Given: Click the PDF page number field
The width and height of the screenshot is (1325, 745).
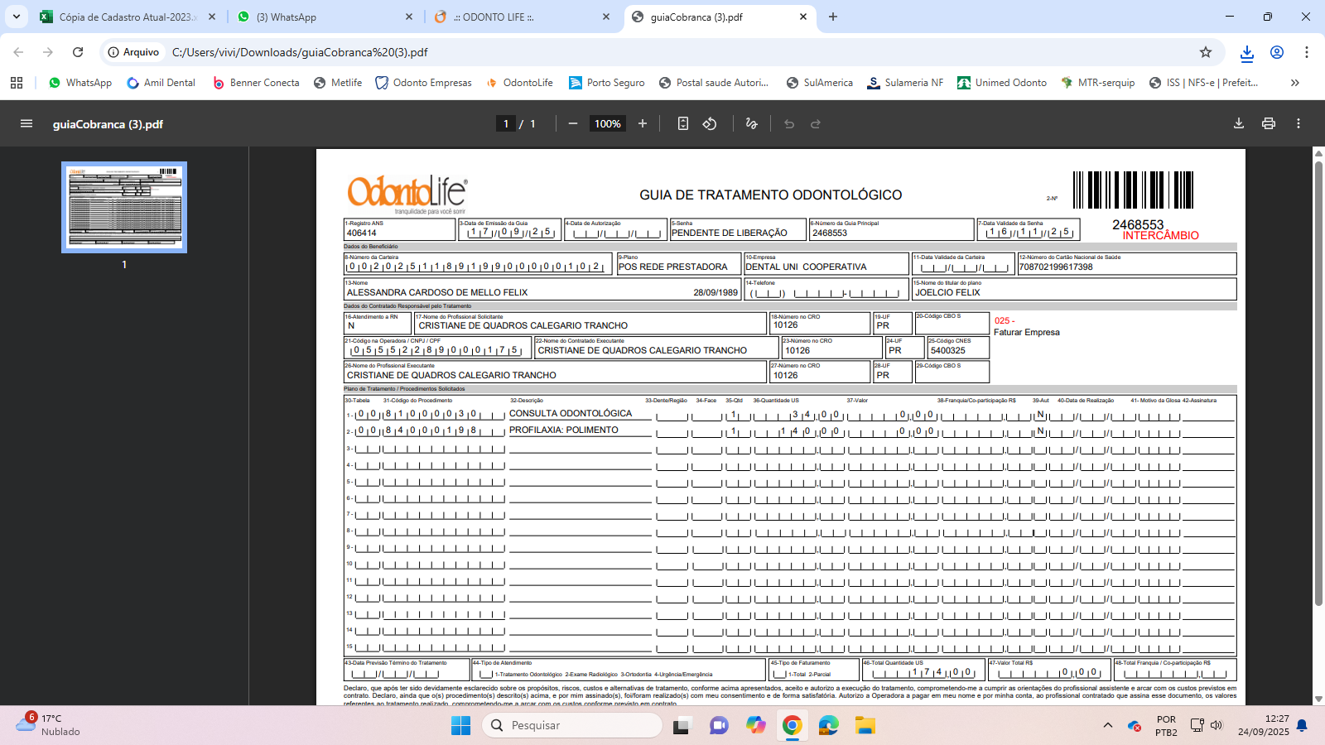Looking at the screenshot, I should [506, 124].
